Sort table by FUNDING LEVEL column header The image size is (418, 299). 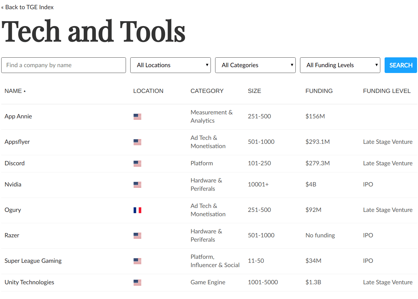(x=387, y=91)
